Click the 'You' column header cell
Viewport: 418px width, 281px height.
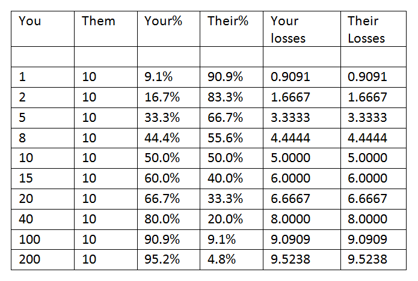point(43,29)
